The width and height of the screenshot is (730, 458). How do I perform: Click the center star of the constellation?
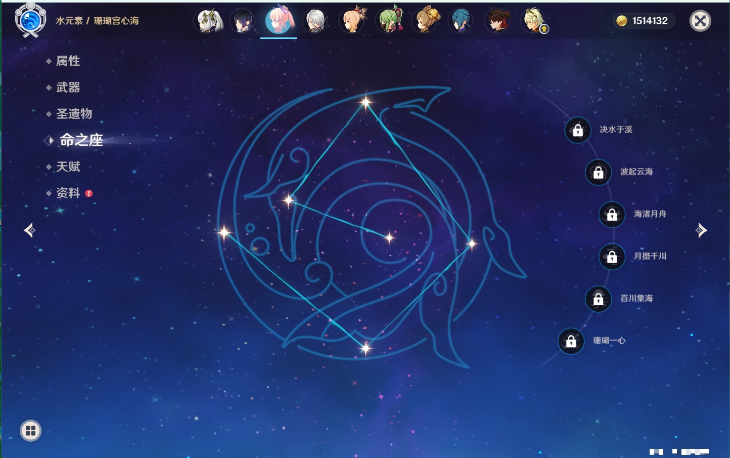[x=389, y=237]
